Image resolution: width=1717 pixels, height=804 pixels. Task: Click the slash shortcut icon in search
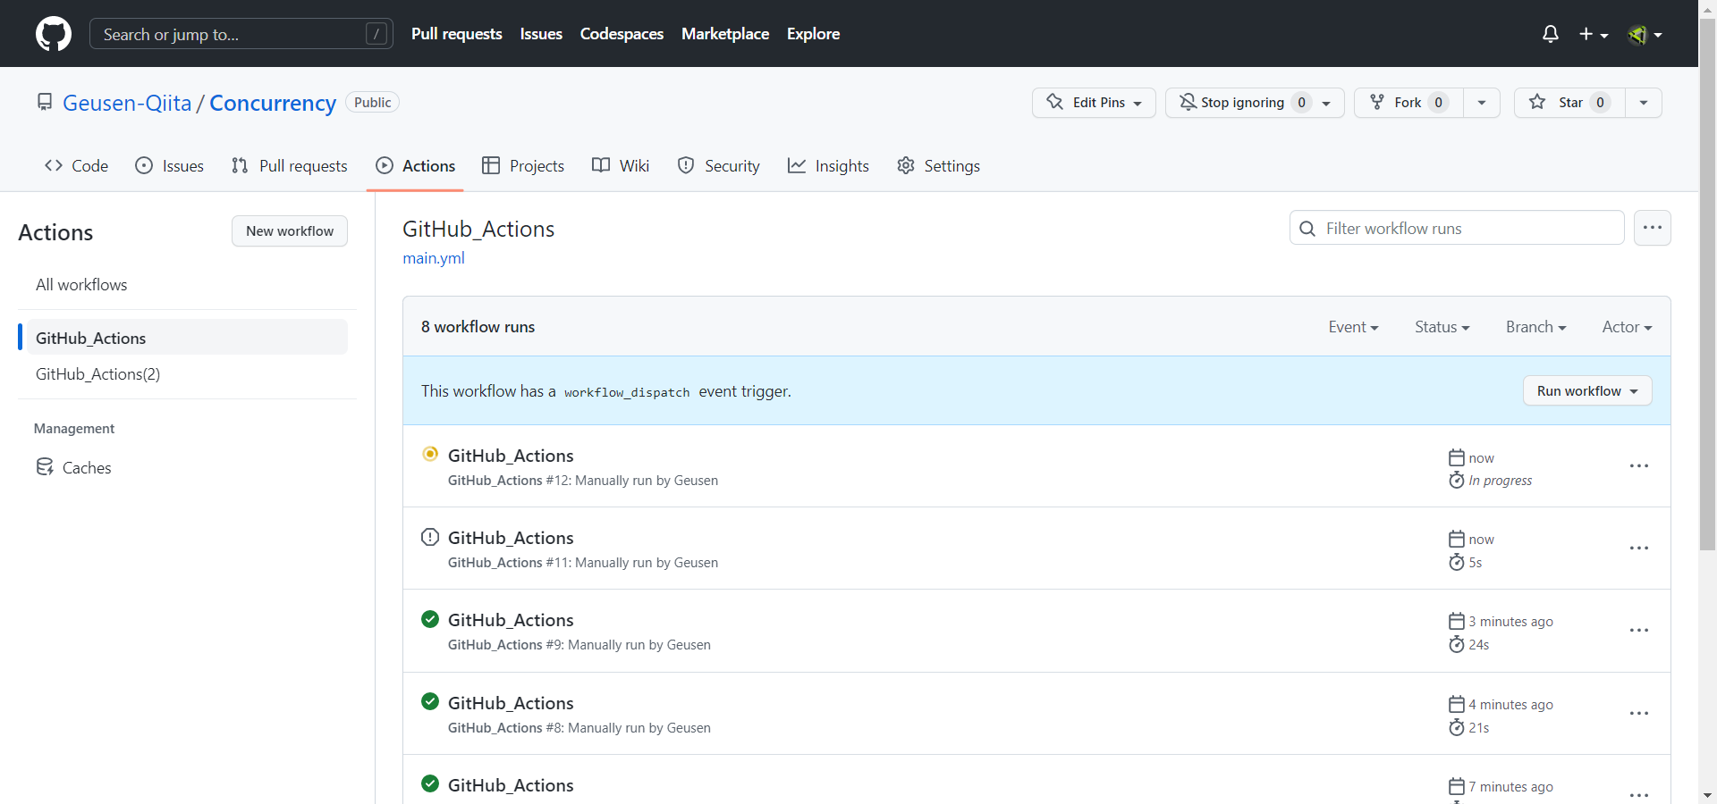[376, 34]
